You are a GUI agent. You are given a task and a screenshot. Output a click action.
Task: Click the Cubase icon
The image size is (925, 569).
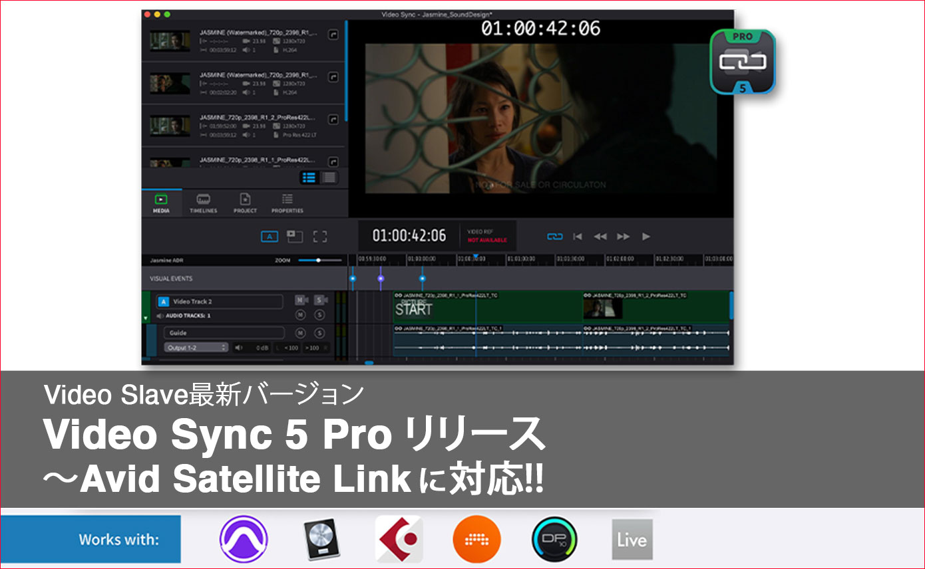tap(399, 540)
